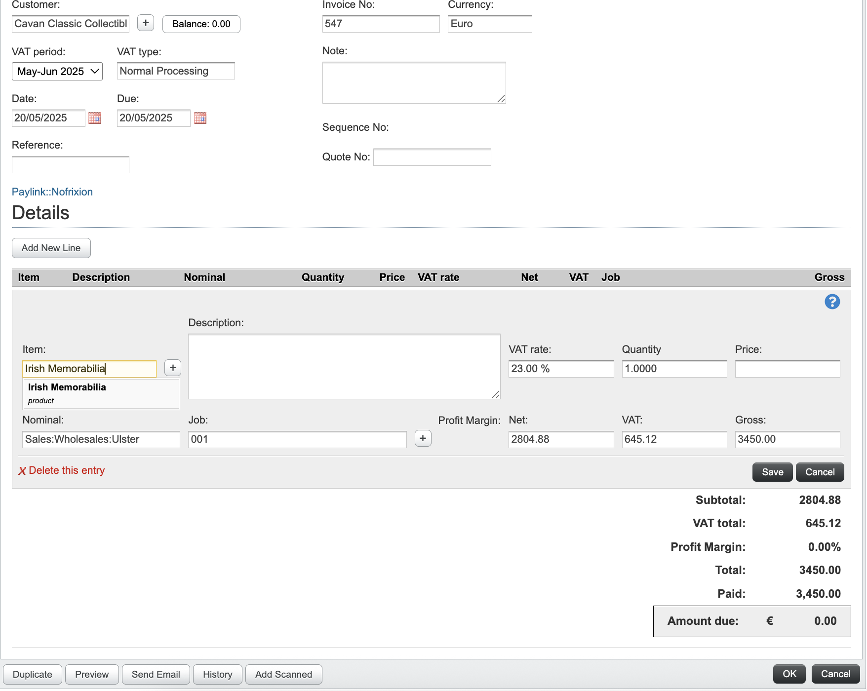Image resolution: width=867 pixels, height=691 pixels.
Task: Open the Paylink::Nofrixion link
Action: point(52,192)
